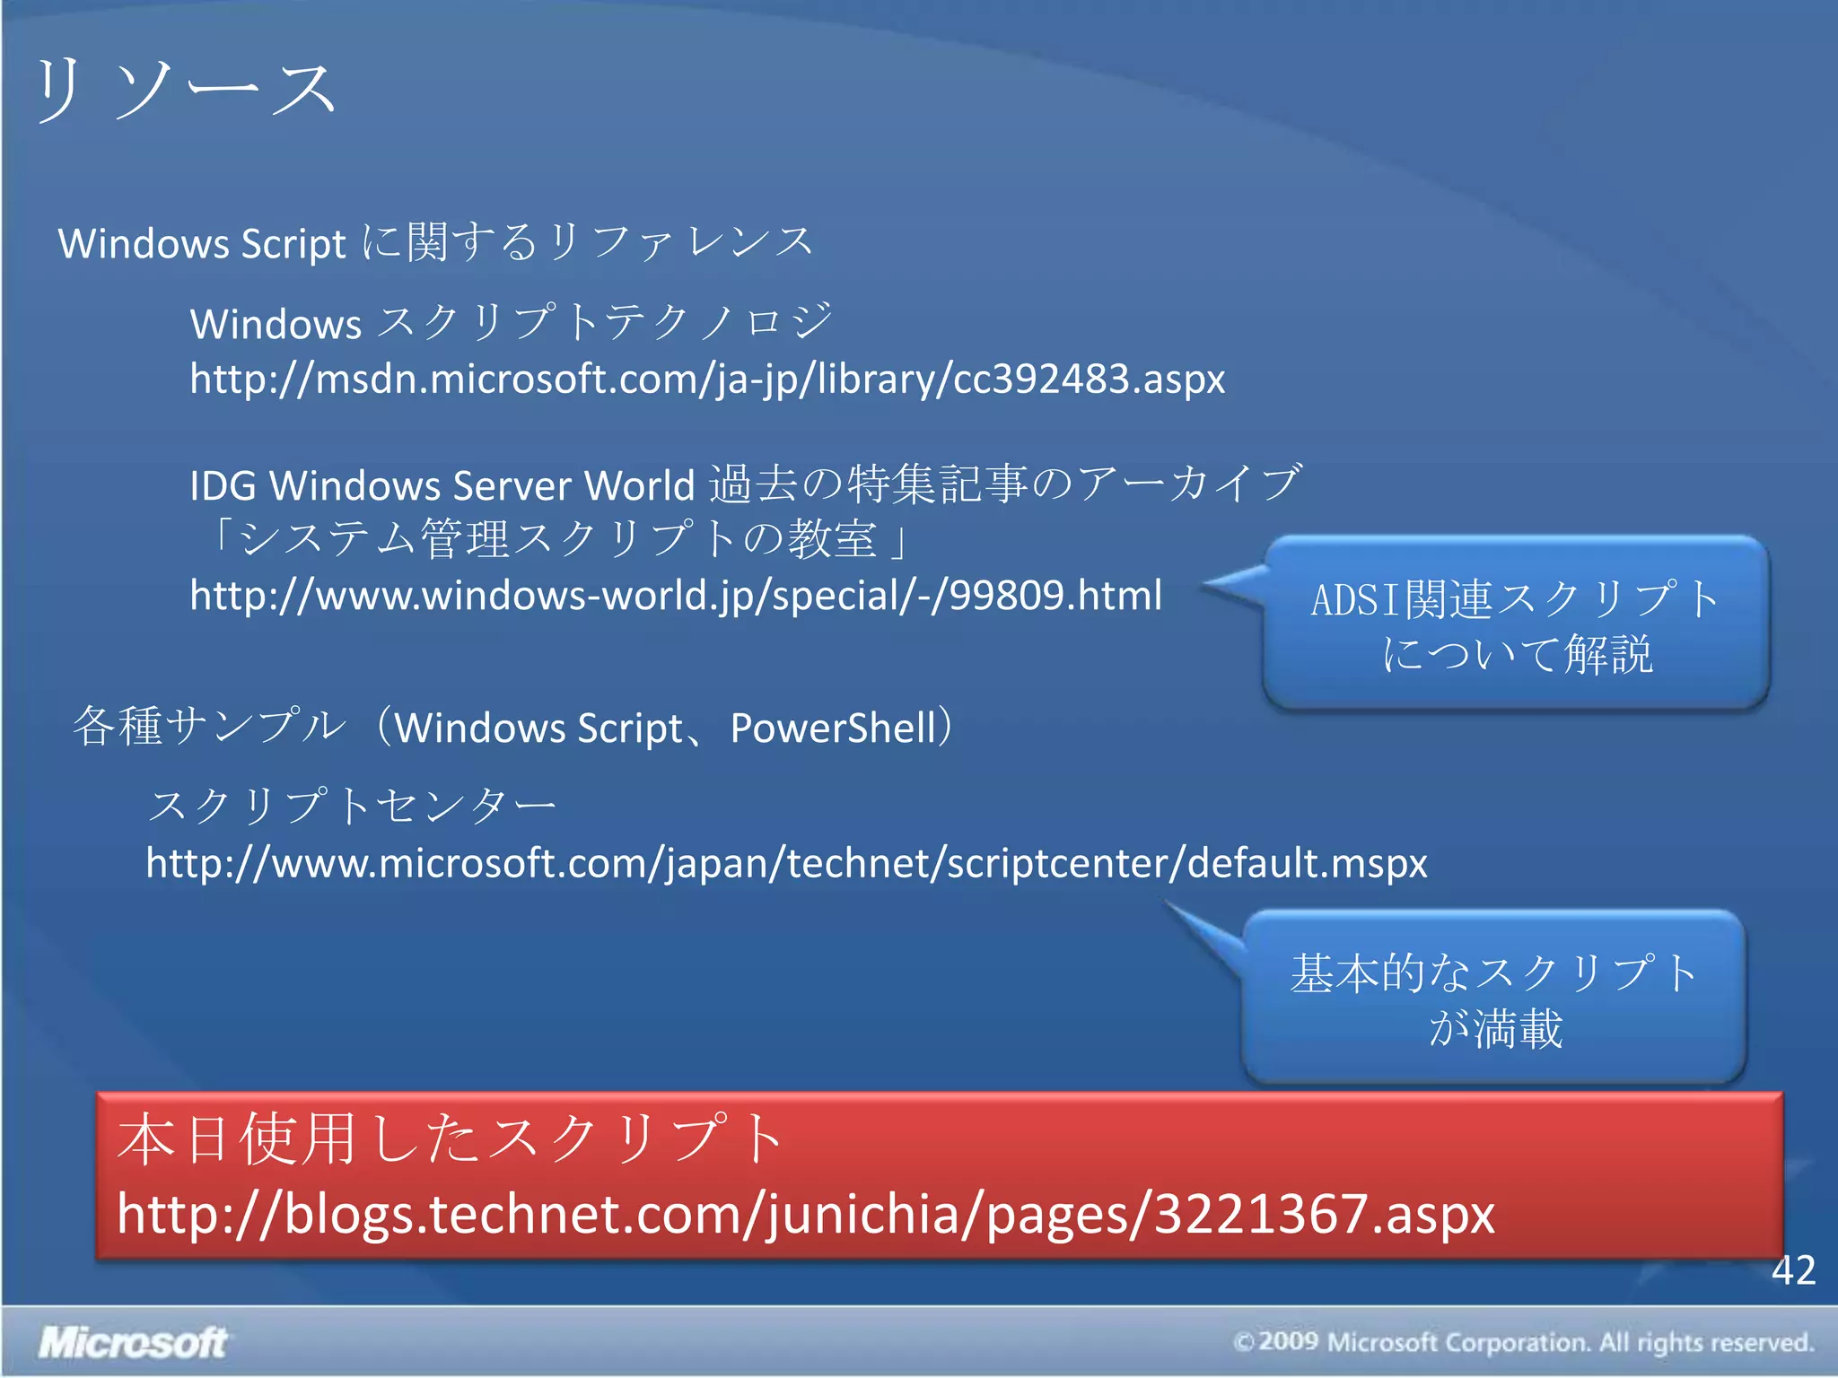Click the Microsoft logo in footer
1838x1378 pixels.
(x=133, y=1342)
